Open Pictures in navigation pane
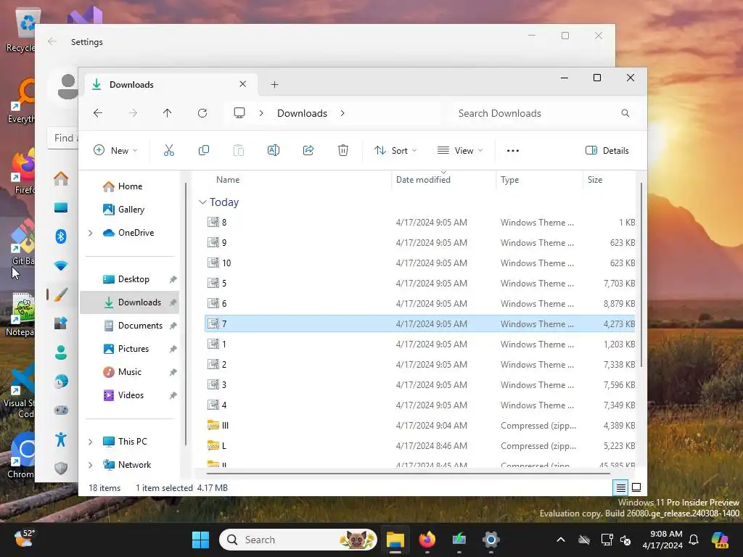Screen dimensions: 743x557 (126, 349)
